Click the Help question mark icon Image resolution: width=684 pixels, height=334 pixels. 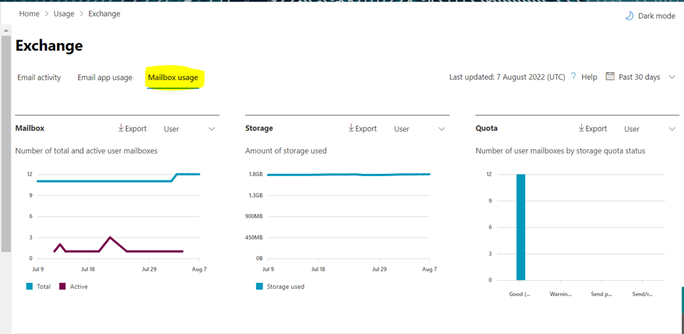pyautogui.click(x=573, y=76)
